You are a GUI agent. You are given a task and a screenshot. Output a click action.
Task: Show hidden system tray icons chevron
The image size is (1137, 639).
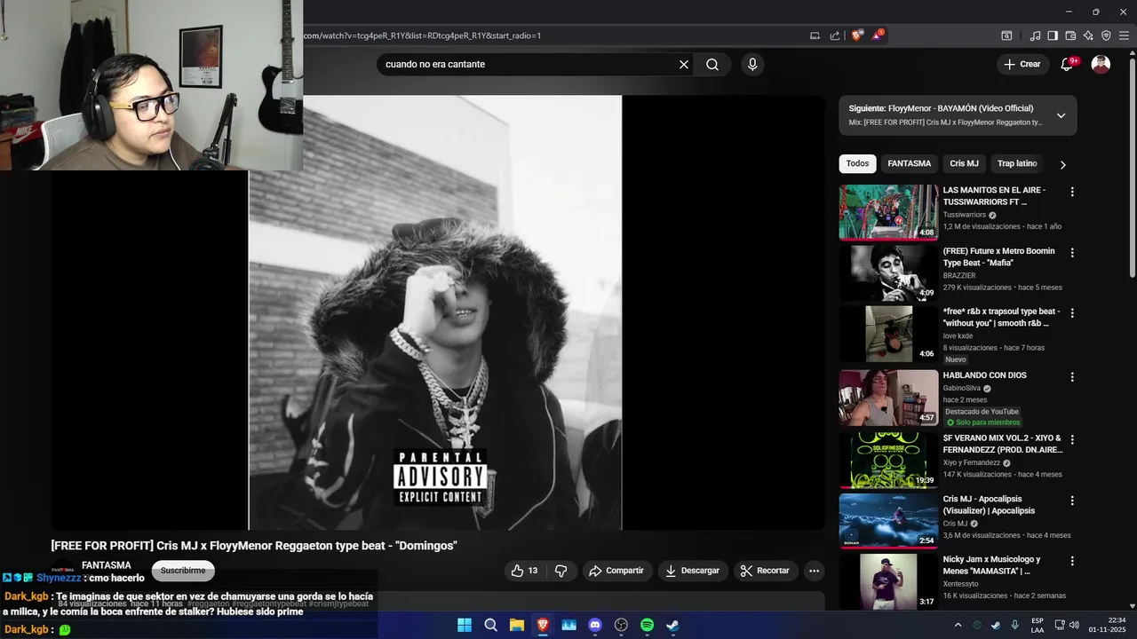958,625
